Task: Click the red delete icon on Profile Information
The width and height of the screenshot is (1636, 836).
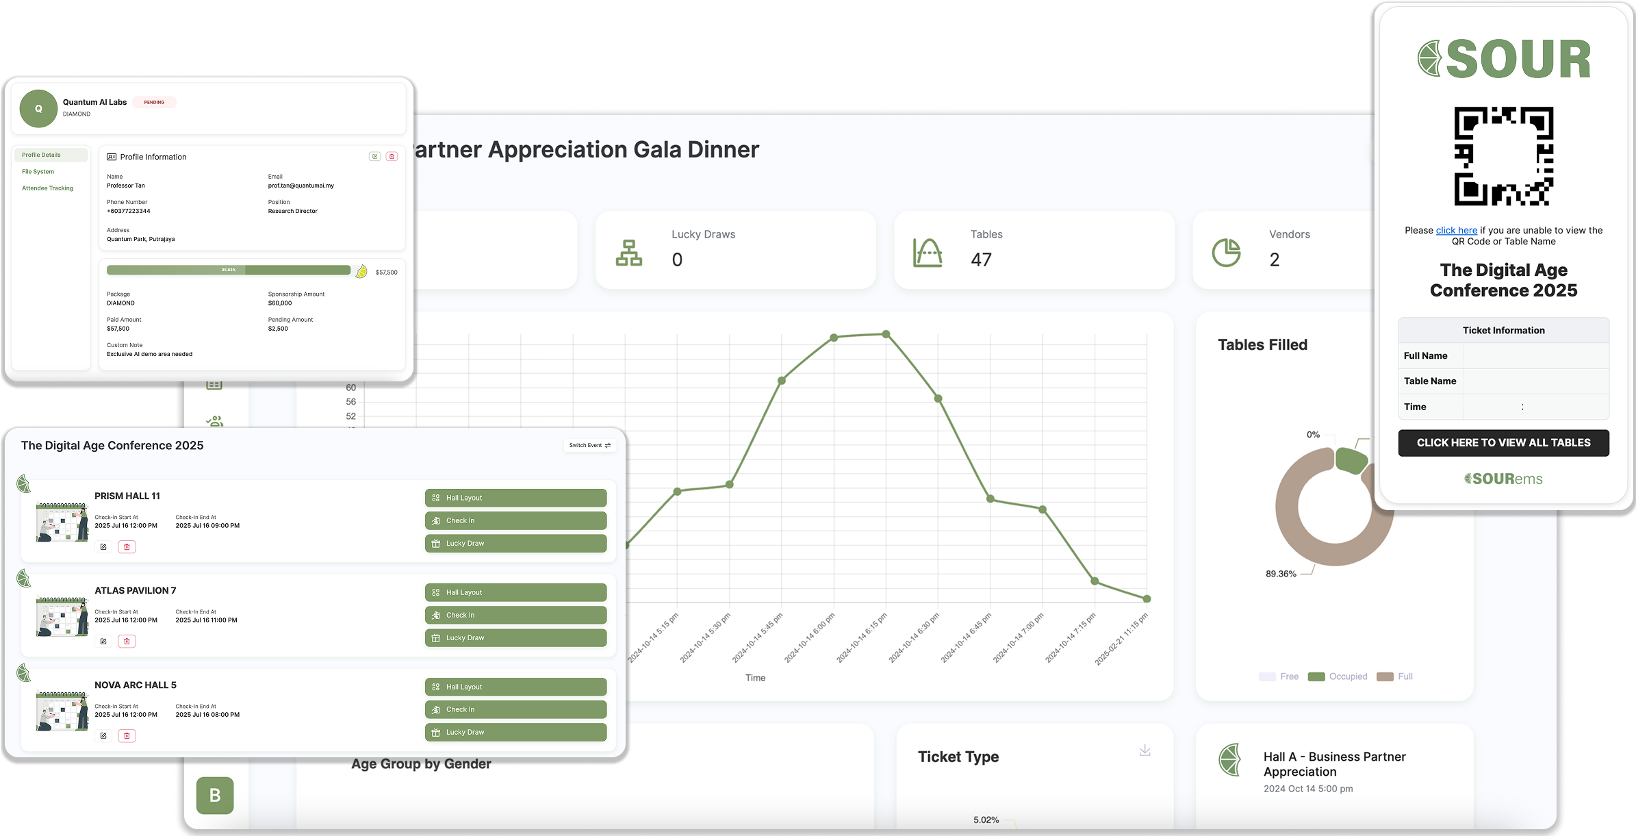Action: click(392, 156)
